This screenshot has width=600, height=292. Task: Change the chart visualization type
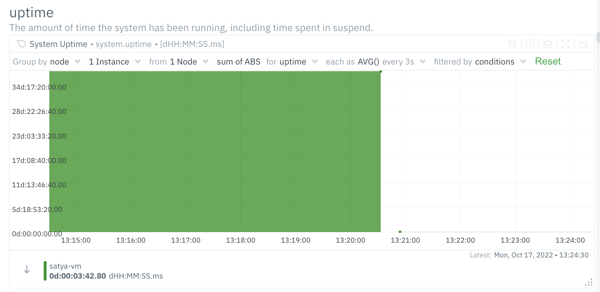tap(547, 44)
